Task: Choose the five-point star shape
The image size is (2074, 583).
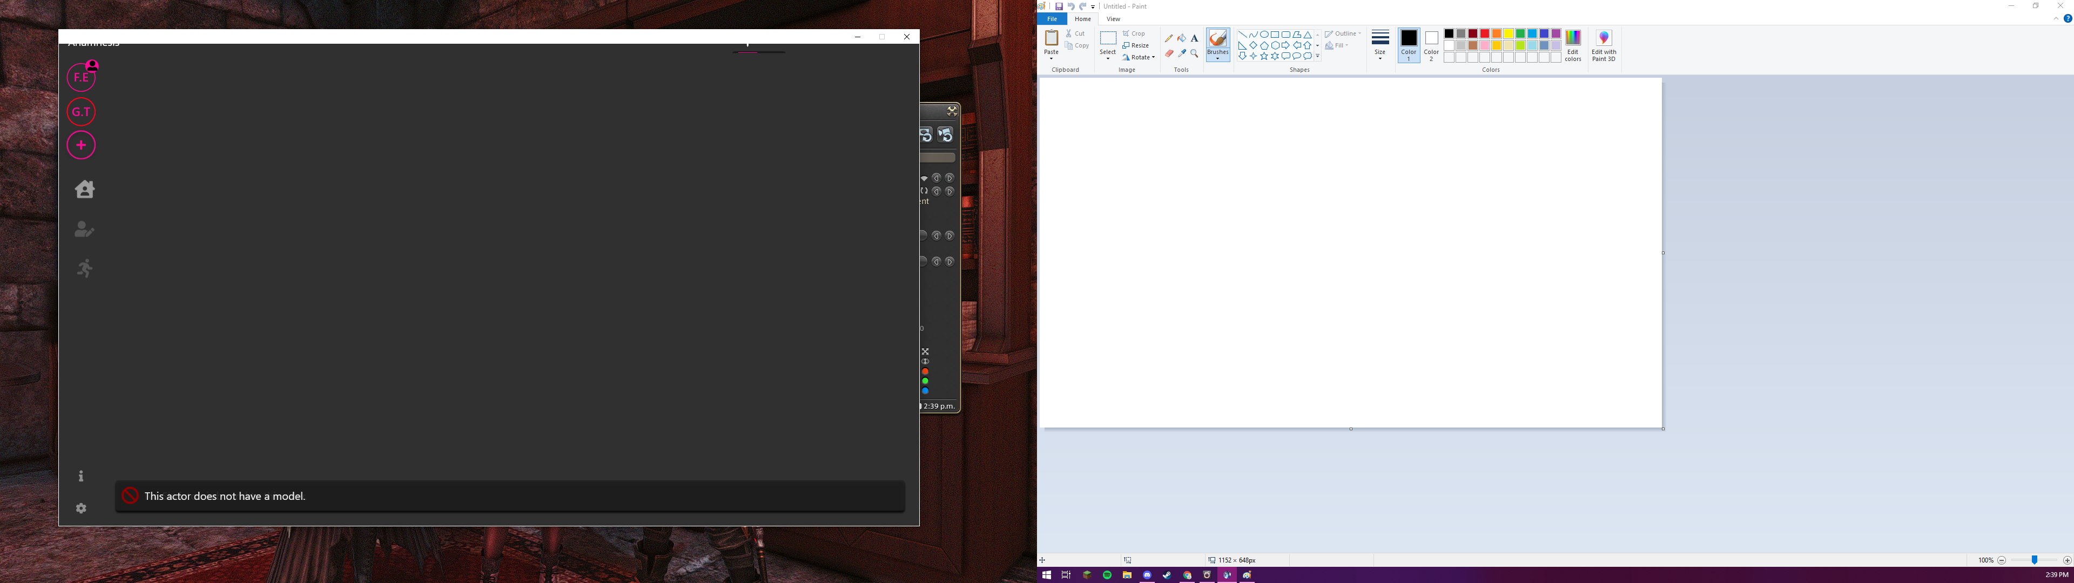Action: [1264, 56]
